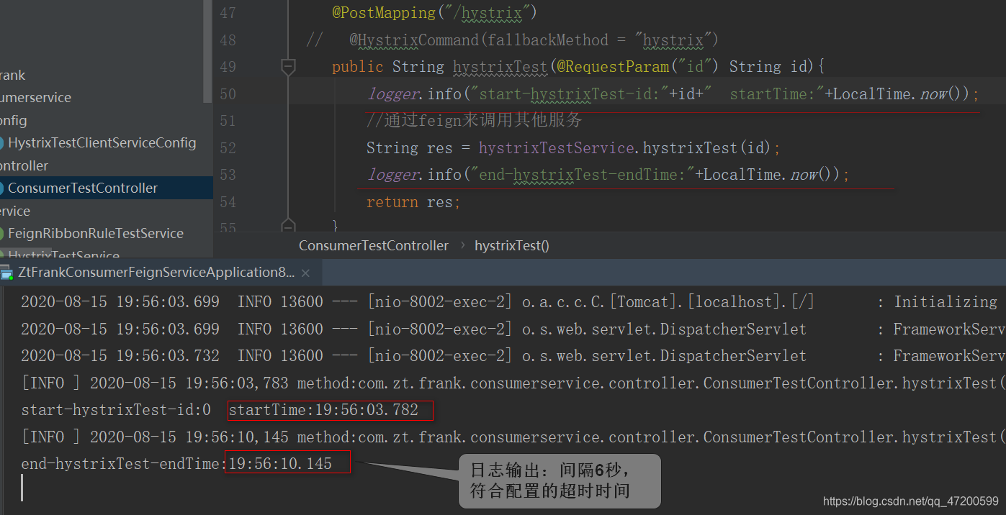This screenshot has height=515, width=1006.
Task: Click the fold end marker at line 55
Action: coord(288,225)
